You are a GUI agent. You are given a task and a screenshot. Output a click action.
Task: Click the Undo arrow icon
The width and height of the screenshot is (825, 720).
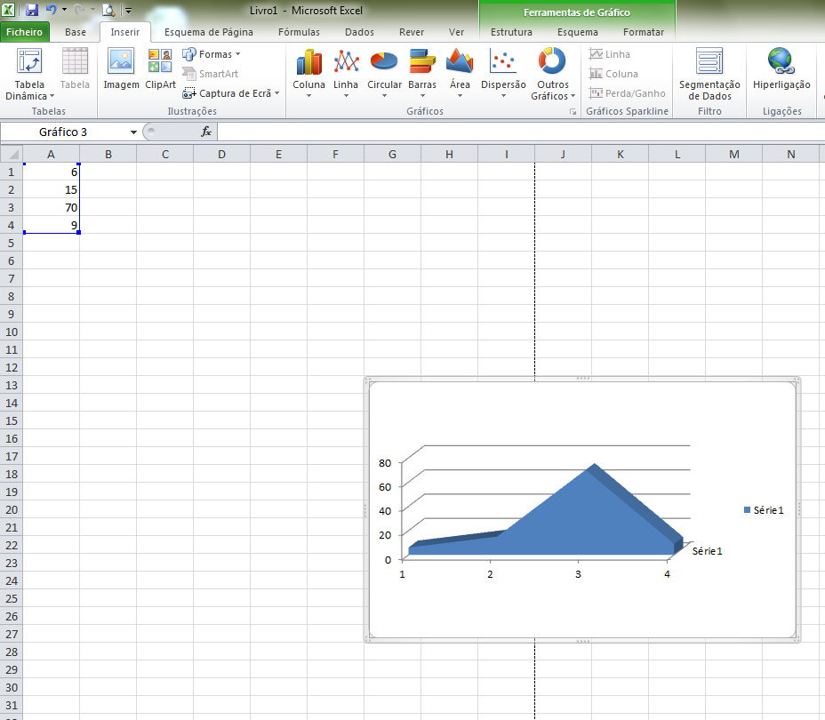tap(51, 10)
